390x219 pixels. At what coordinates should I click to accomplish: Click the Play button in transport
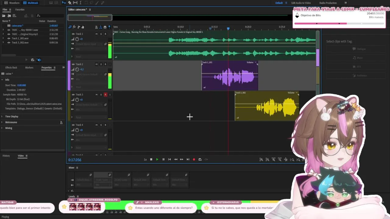click(x=157, y=159)
